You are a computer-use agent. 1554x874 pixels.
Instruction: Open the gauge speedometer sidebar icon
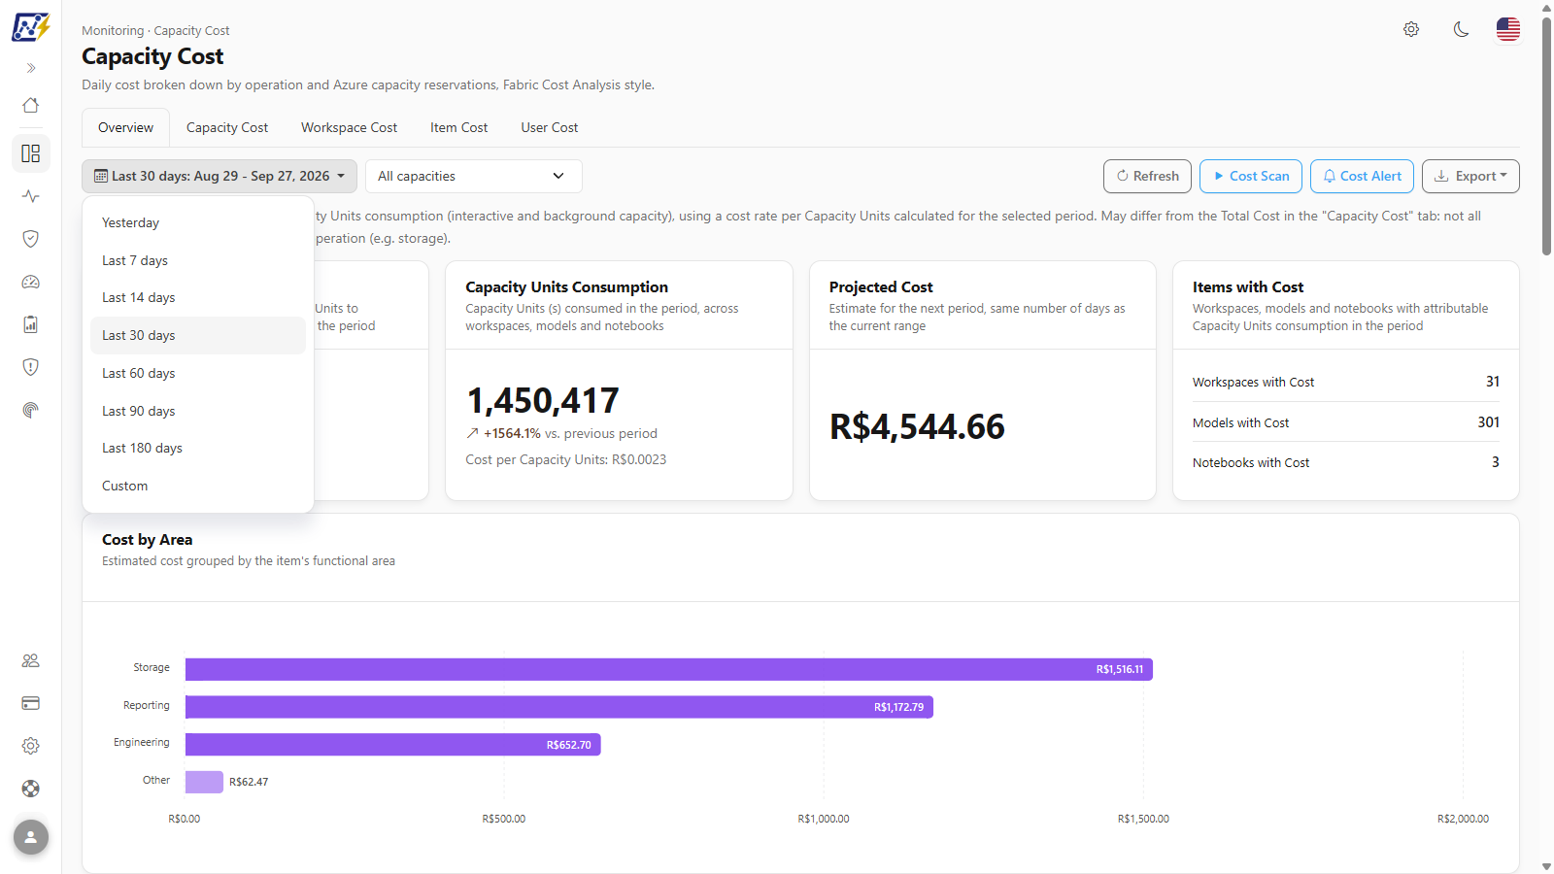point(31,282)
